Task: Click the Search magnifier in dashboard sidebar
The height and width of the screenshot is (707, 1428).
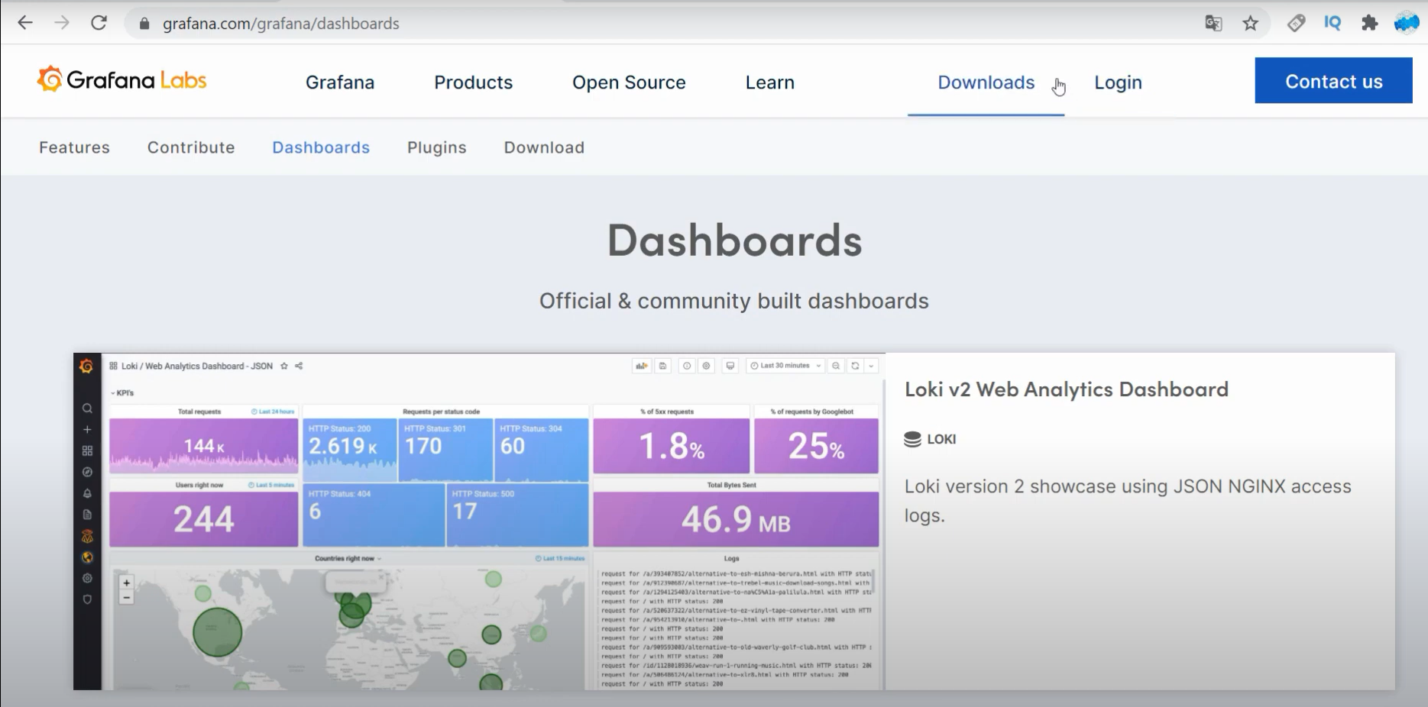Action: (87, 408)
